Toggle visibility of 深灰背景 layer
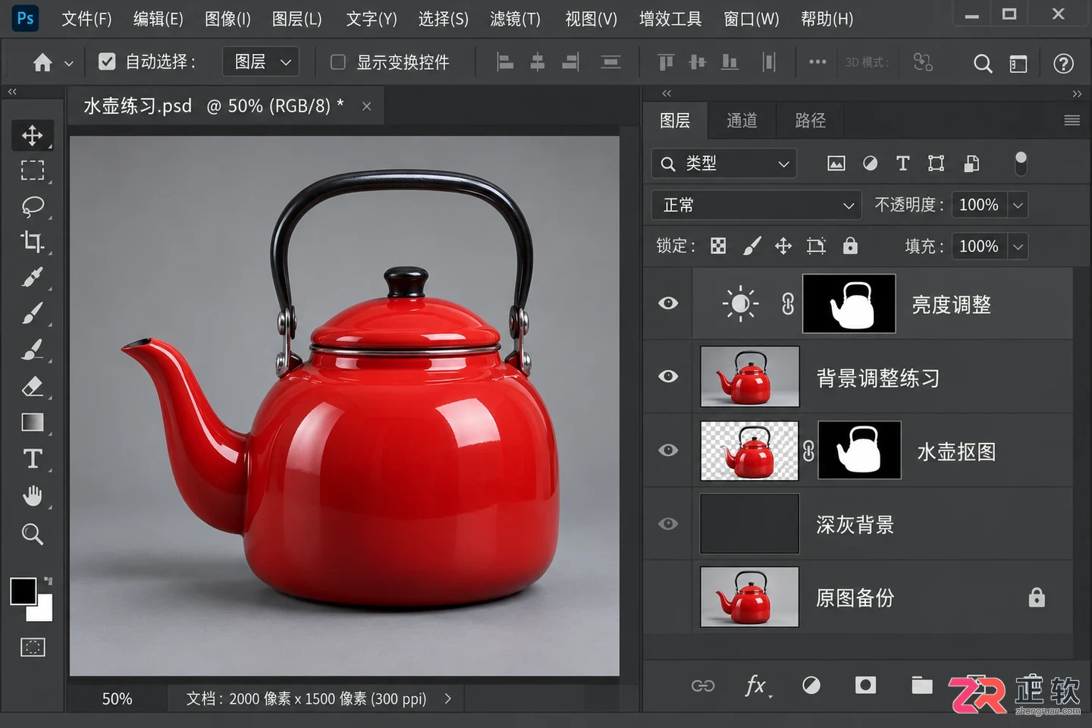The width and height of the screenshot is (1092, 728). 668,524
